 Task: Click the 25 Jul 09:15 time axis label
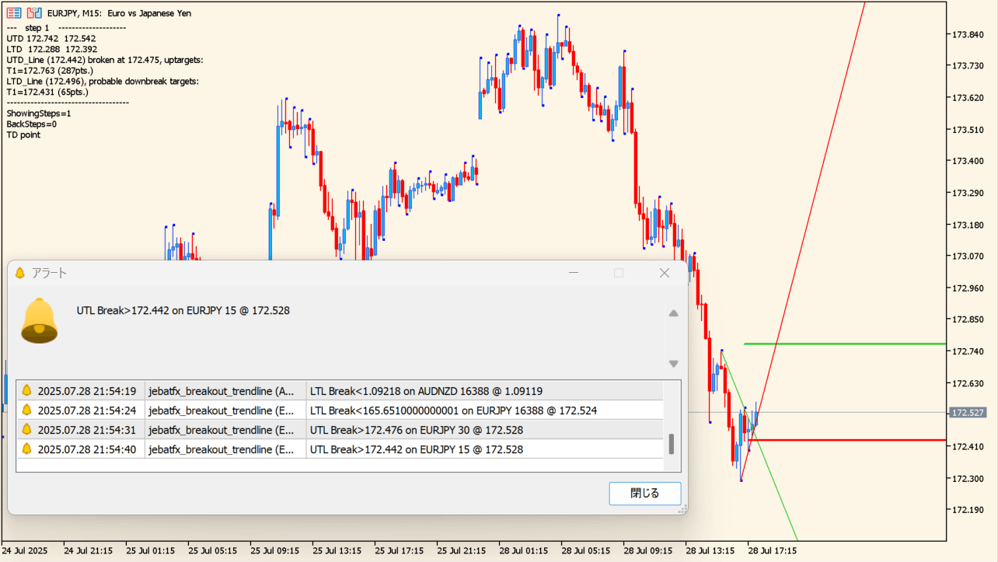pyautogui.click(x=274, y=550)
